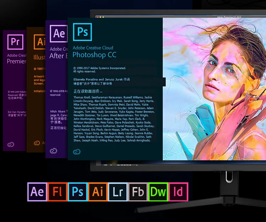Viewport: 266px width, 222px height.
Task: Click the 'Shaw, Joseph Hsieh' credits line
Action: pos(112,140)
